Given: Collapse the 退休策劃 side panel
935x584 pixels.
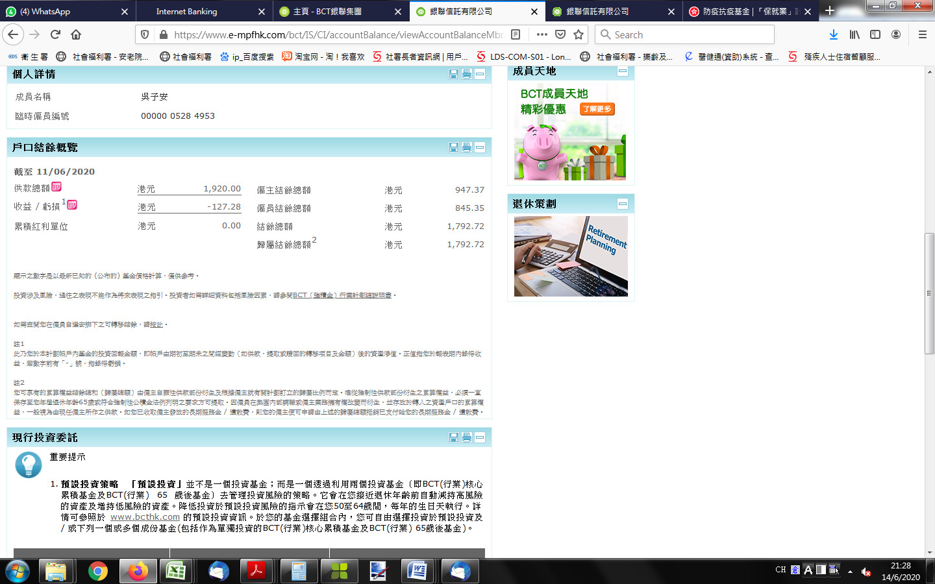Looking at the screenshot, I should 623,204.
